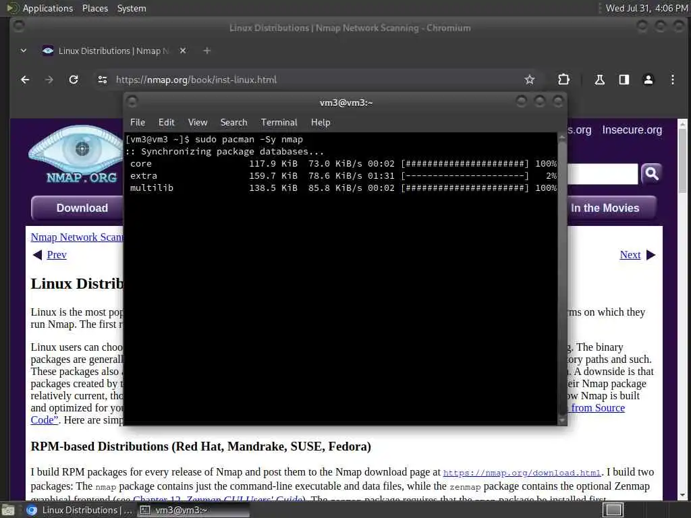Click 'Synchronizing package databases...' line

click(225, 152)
